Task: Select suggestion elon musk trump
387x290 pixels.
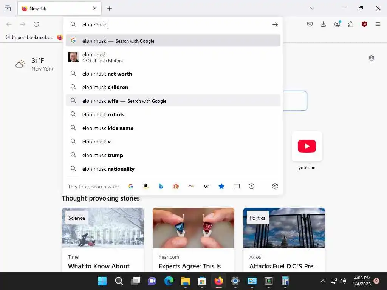Action: [x=173, y=155]
